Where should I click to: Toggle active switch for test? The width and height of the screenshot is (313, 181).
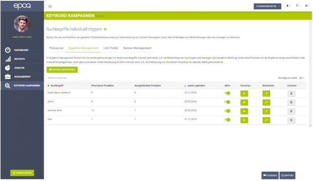(227, 120)
